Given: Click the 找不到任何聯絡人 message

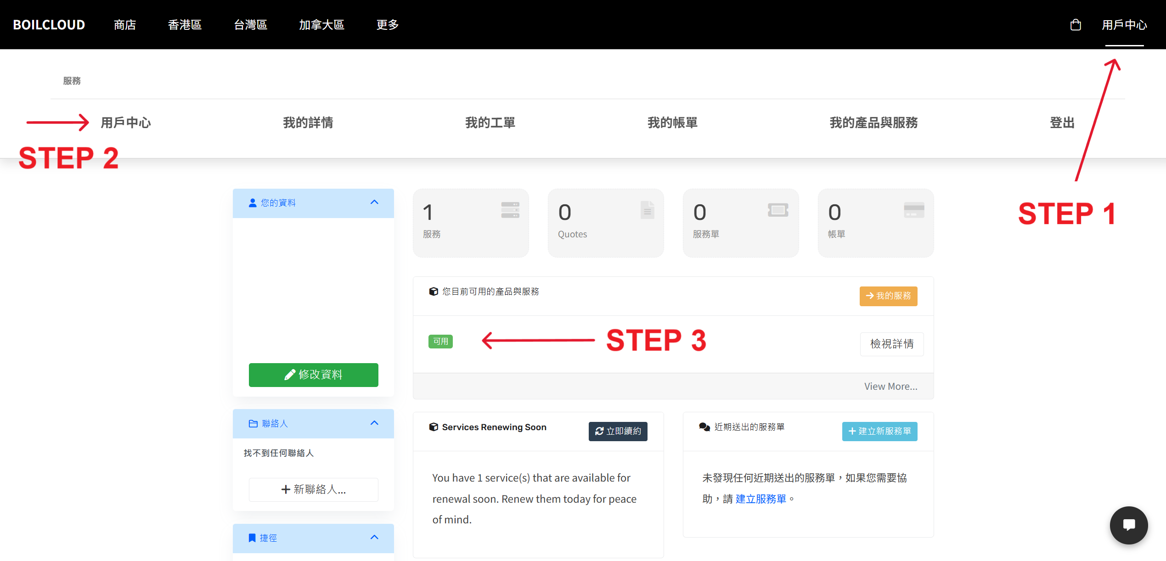Looking at the screenshot, I should coord(279,453).
